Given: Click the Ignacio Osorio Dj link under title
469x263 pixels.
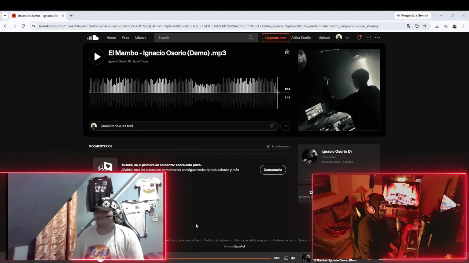Looking at the screenshot, I should (x=119, y=61).
